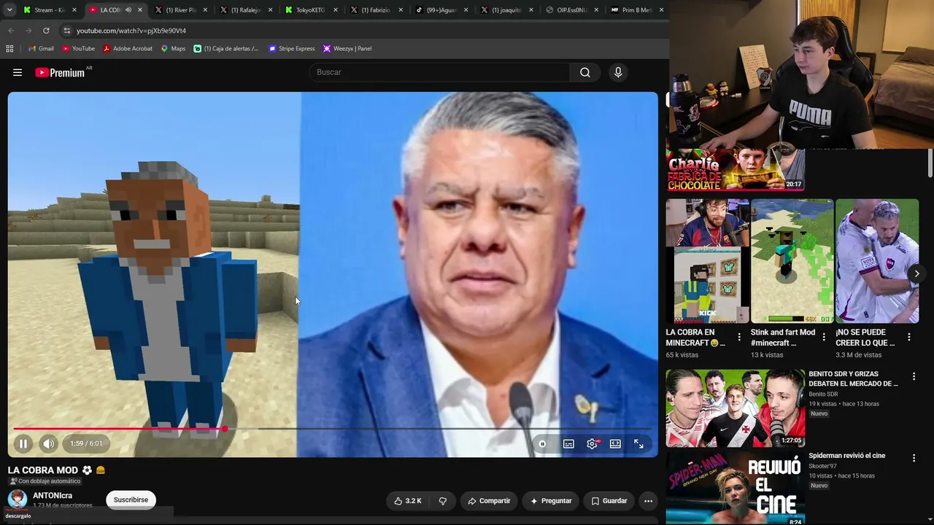Subscribe to ANTONIcra with Suscribirse
Viewport: 934px width, 525px height.
[x=131, y=499]
